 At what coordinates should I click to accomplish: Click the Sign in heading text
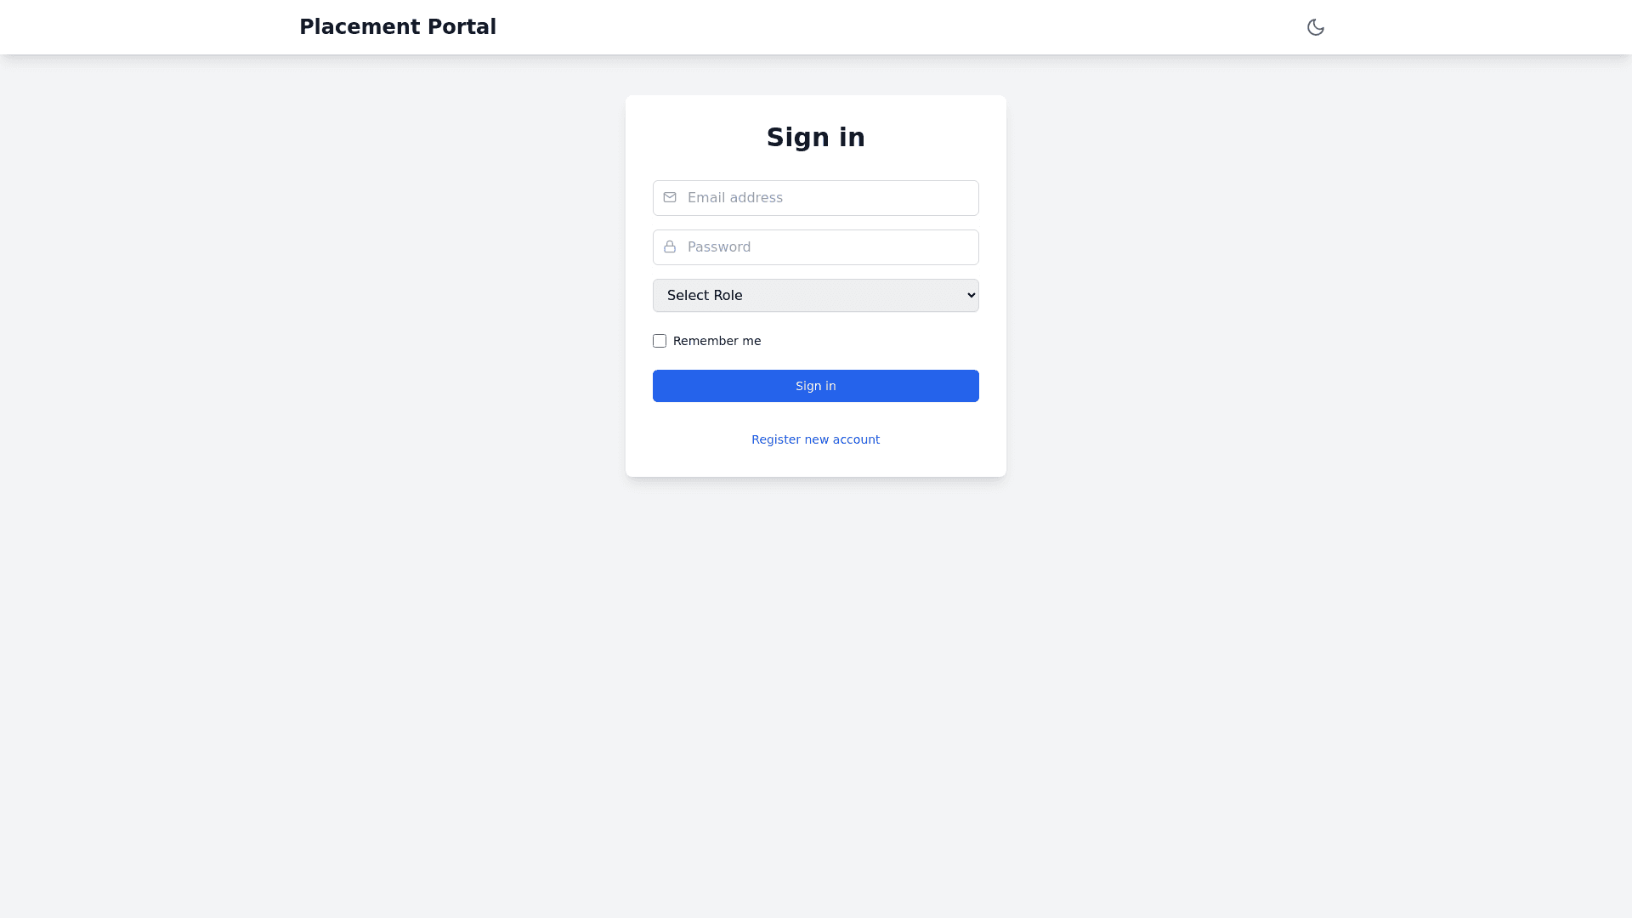[815, 138]
